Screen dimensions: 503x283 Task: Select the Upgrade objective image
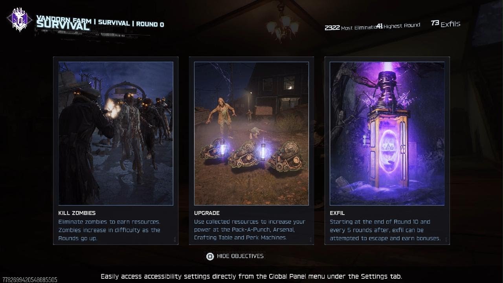(251, 133)
